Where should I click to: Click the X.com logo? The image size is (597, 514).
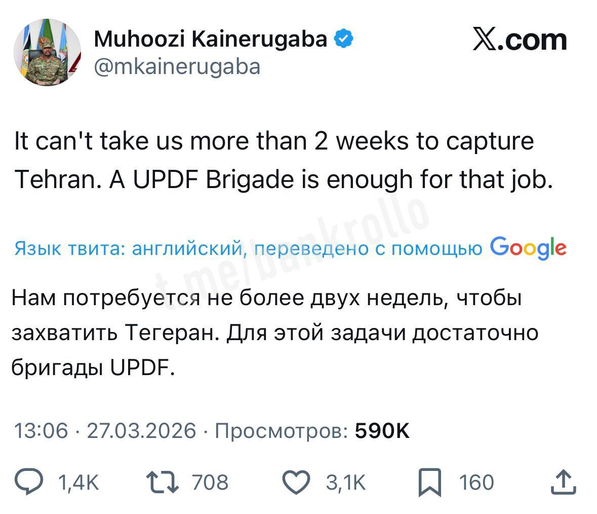tap(520, 40)
